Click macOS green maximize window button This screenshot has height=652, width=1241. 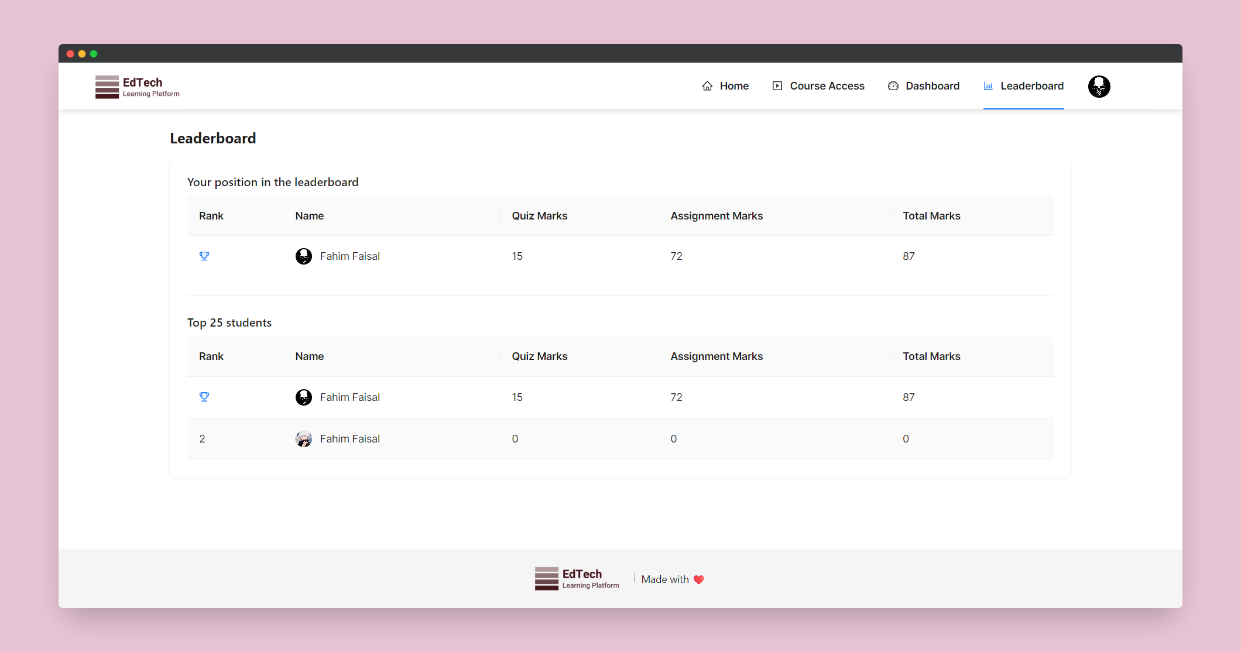pos(94,54)
